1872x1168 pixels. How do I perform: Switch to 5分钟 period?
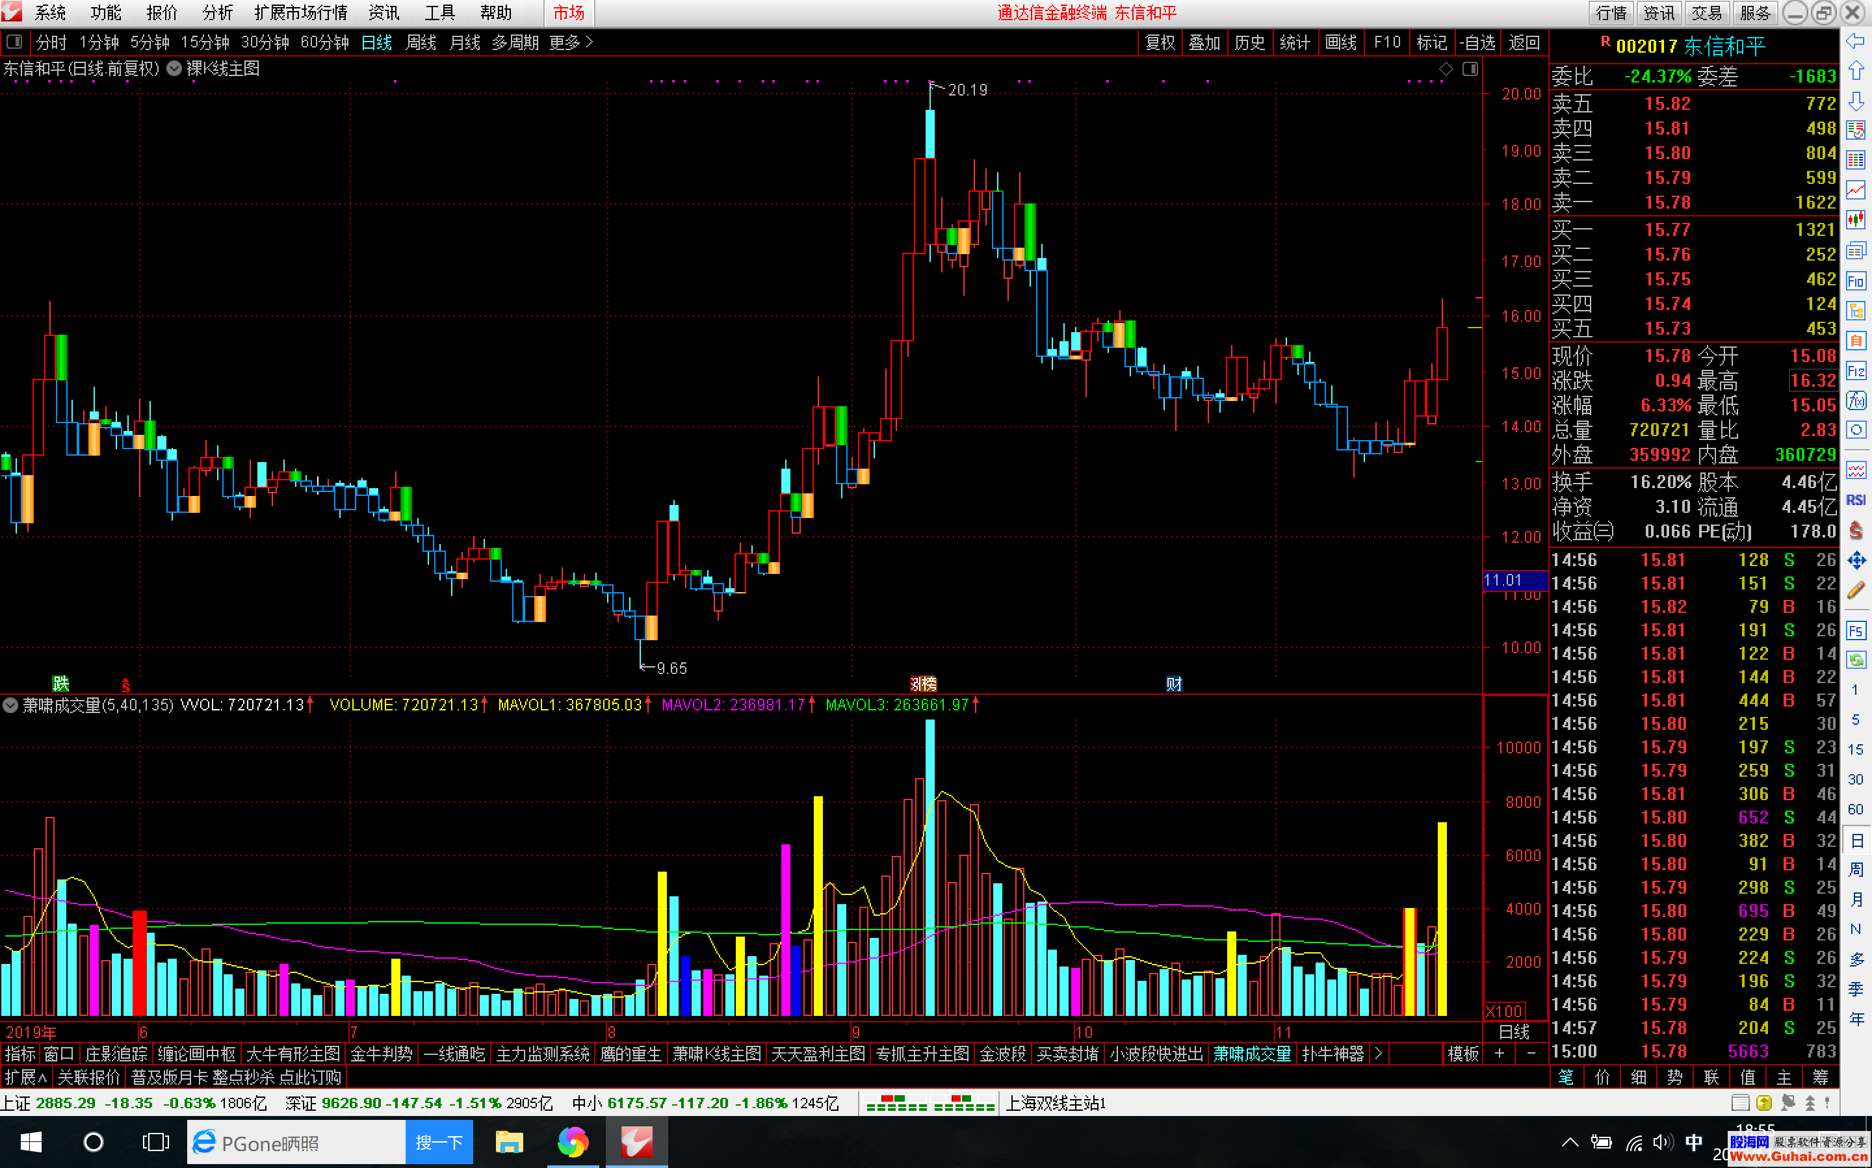coord(149,42)
